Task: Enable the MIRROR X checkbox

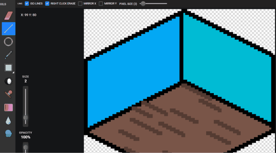Action: point(80,3)
